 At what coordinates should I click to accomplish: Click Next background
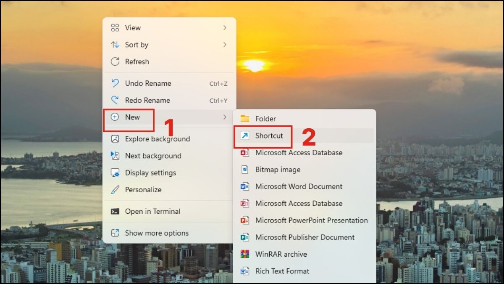(x=153, y=156)
